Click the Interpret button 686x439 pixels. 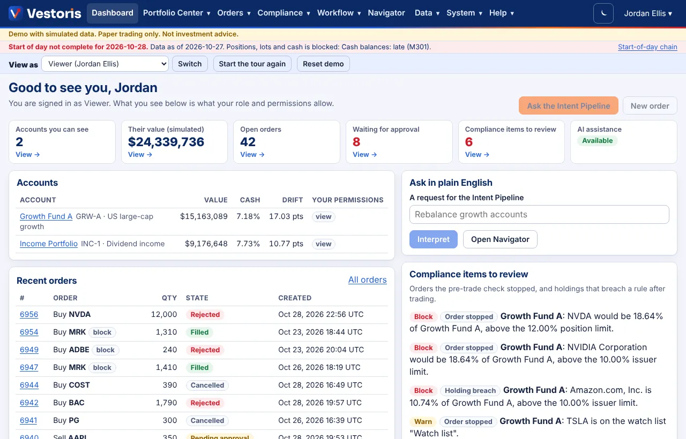pyautogui.click(x=434, y=239)
